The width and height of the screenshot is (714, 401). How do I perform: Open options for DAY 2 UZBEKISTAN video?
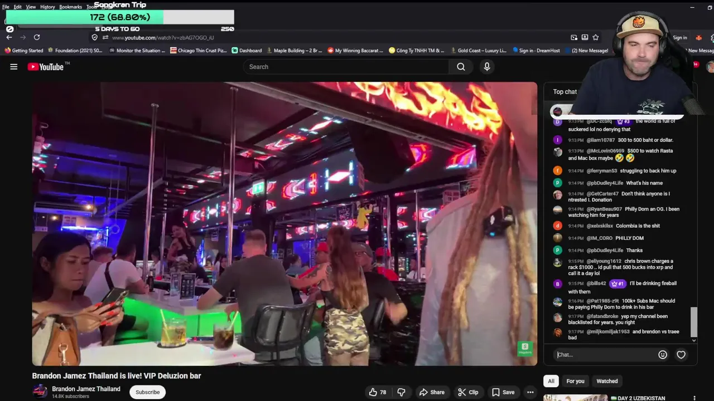pyautogui.click(x=694, y=398)
